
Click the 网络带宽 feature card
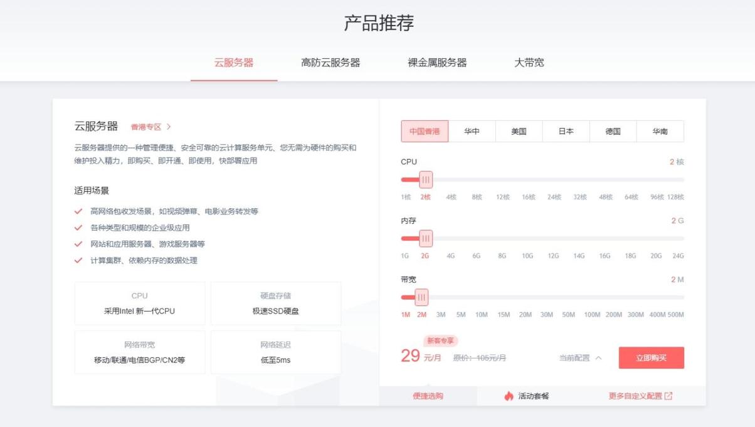point(140,352)
